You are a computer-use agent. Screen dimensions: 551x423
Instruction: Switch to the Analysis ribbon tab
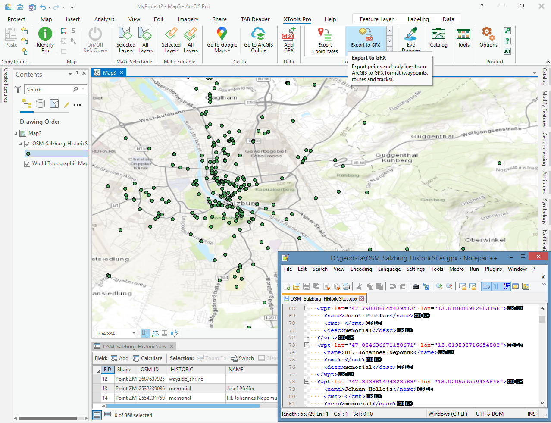pyautogui.click(x=104, y=19)
